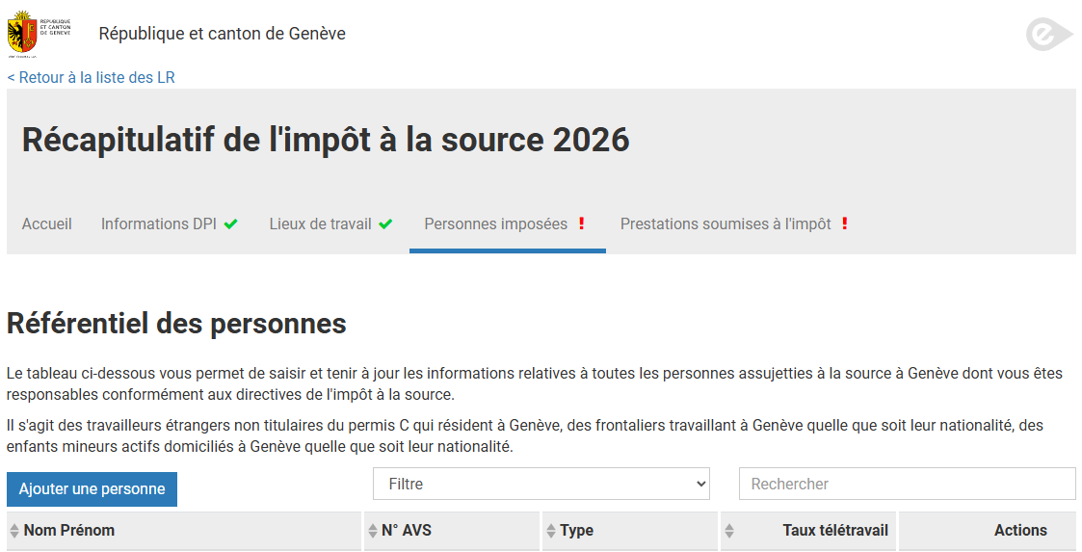This screenshot has height=552, width=1082.
Task: Click the red exclamation beside Prestations soumises
Action: [845, 223]
